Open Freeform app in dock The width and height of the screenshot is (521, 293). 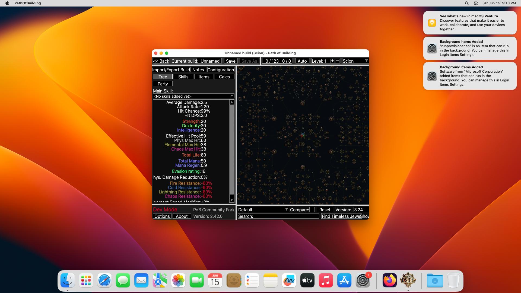pyautogui.click(x=289, y=280)
